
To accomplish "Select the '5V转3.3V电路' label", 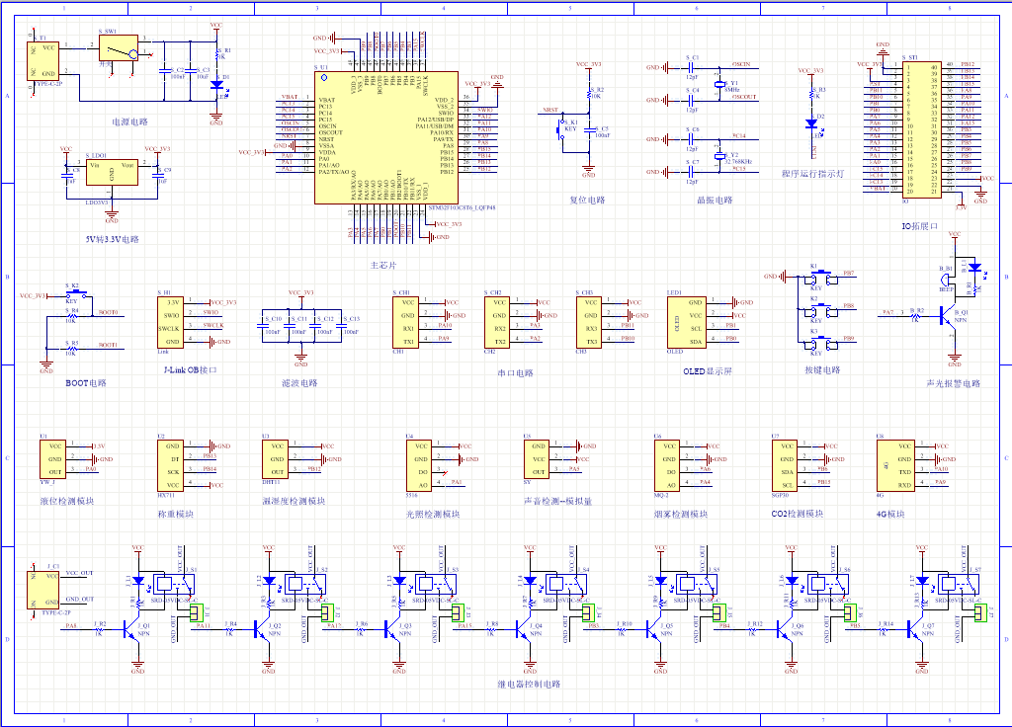I will pos(113,239).
